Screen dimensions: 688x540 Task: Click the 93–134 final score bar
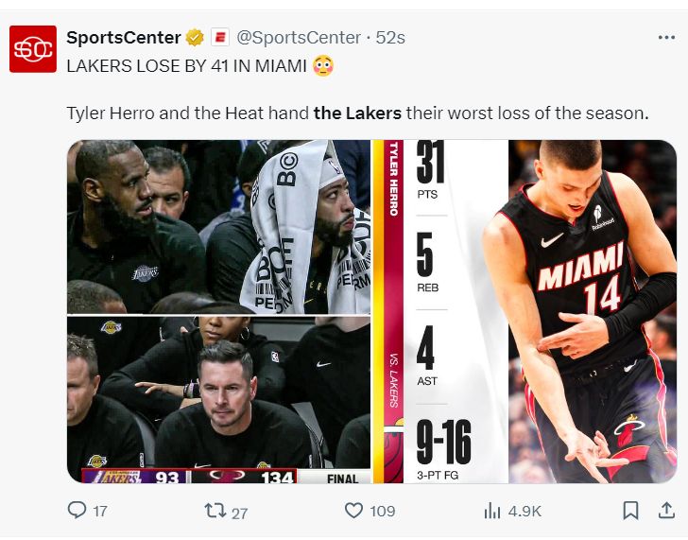189,477
